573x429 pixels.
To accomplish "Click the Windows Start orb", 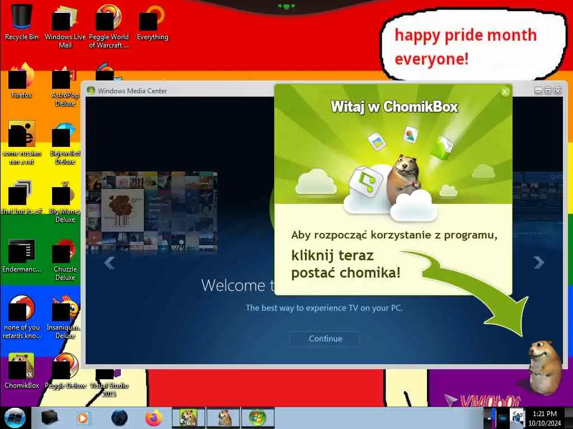I will [15, 418].
